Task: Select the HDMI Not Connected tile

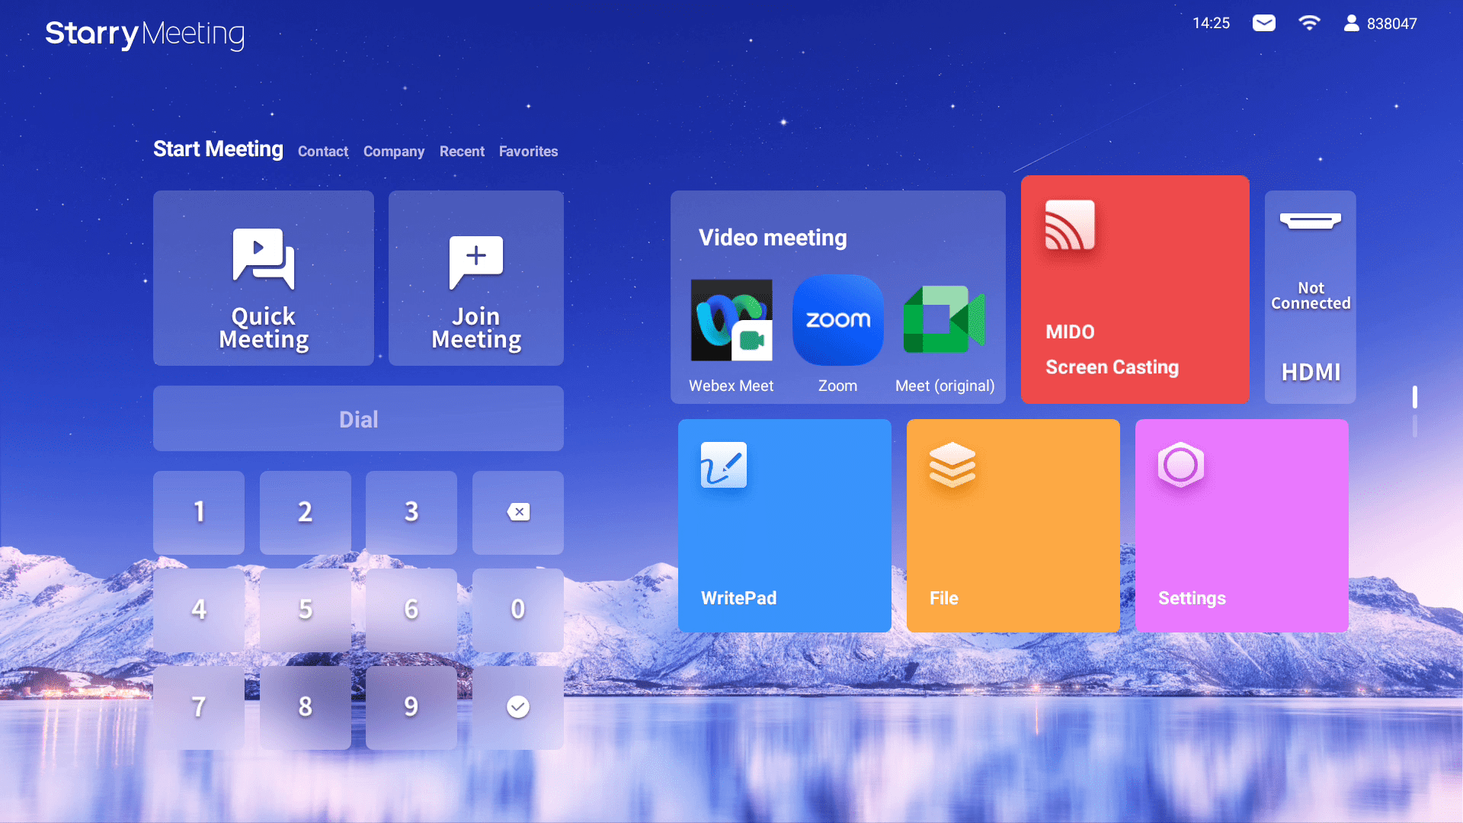Action: tap(1311, 297)
